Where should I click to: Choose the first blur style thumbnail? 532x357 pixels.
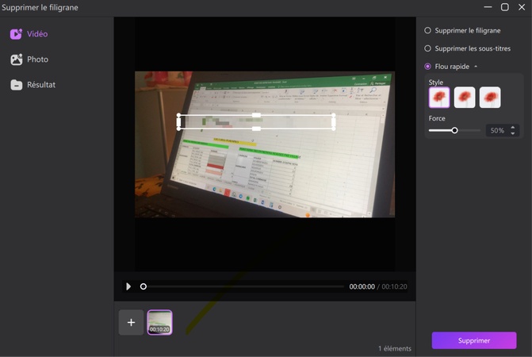[x=439, y=98]
